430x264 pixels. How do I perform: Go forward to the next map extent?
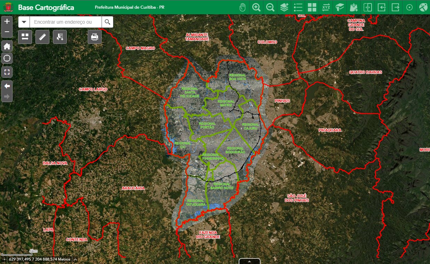point(7,96)
